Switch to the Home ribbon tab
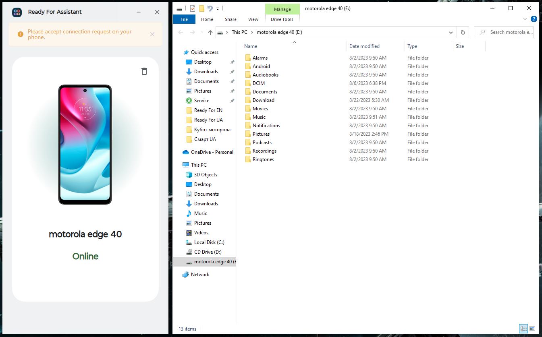Image resolution: width=542 pixels, height=337 pixels. click(x=207, y=19)
